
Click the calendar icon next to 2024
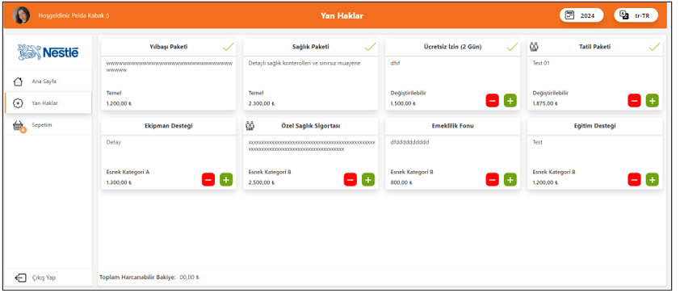[x=569, y=15]
